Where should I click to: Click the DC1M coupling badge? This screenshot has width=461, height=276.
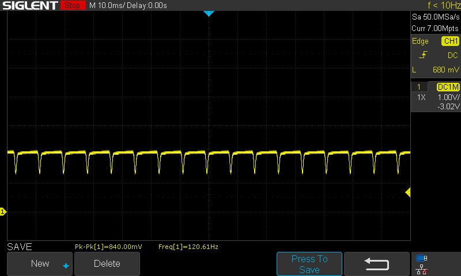click(x=448, y=87)
